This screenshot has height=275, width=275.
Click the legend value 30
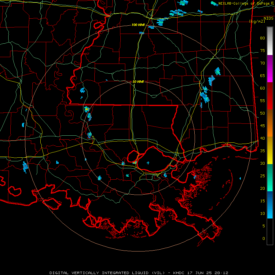[262, 163]
